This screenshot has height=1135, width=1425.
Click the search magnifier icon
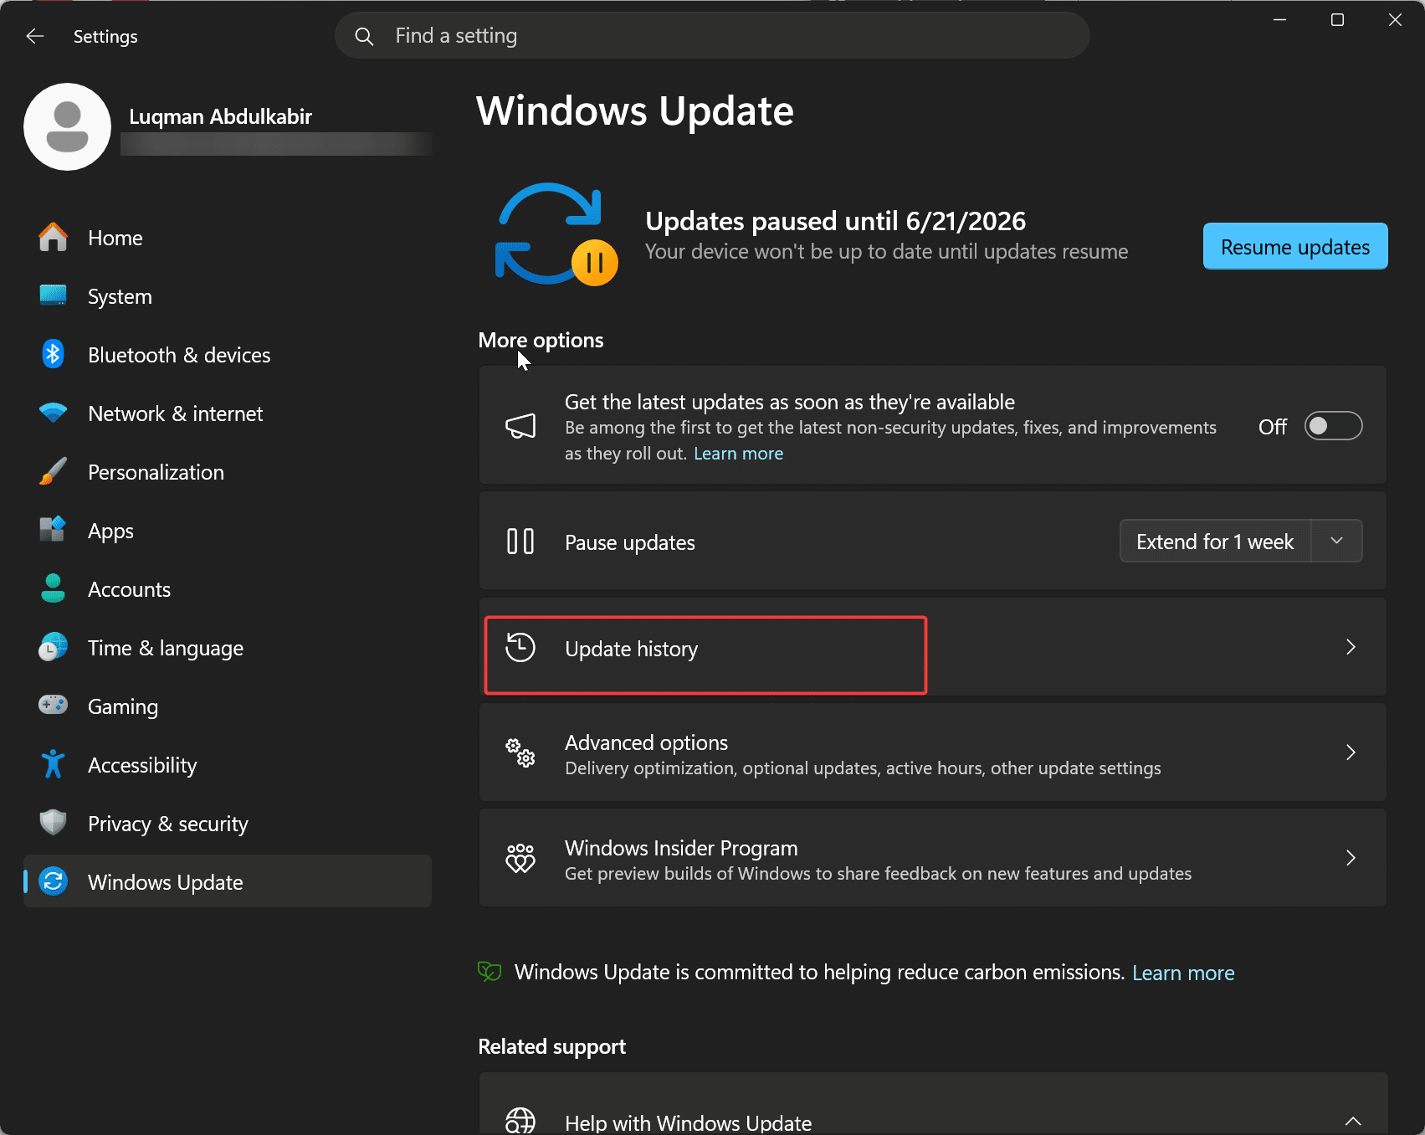[x=364, y=36]
